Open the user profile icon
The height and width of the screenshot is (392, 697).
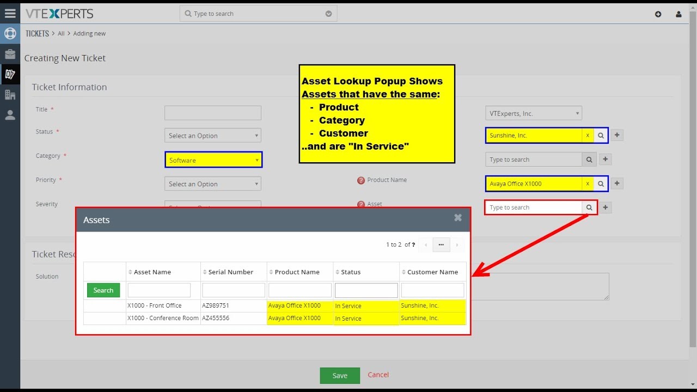click(678, 14)
